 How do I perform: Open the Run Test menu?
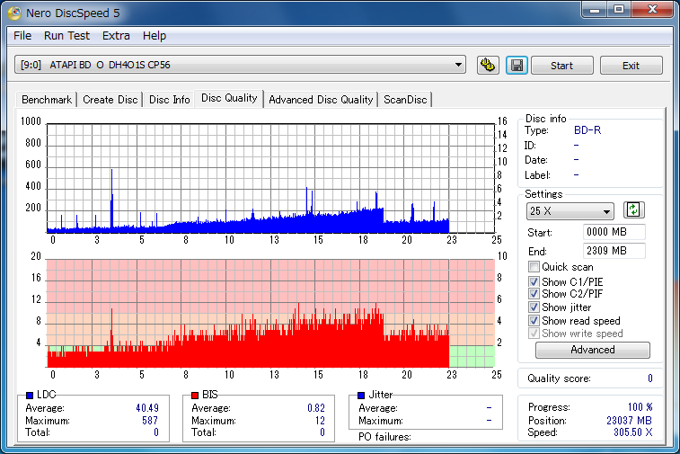click(x=66, y=36)
